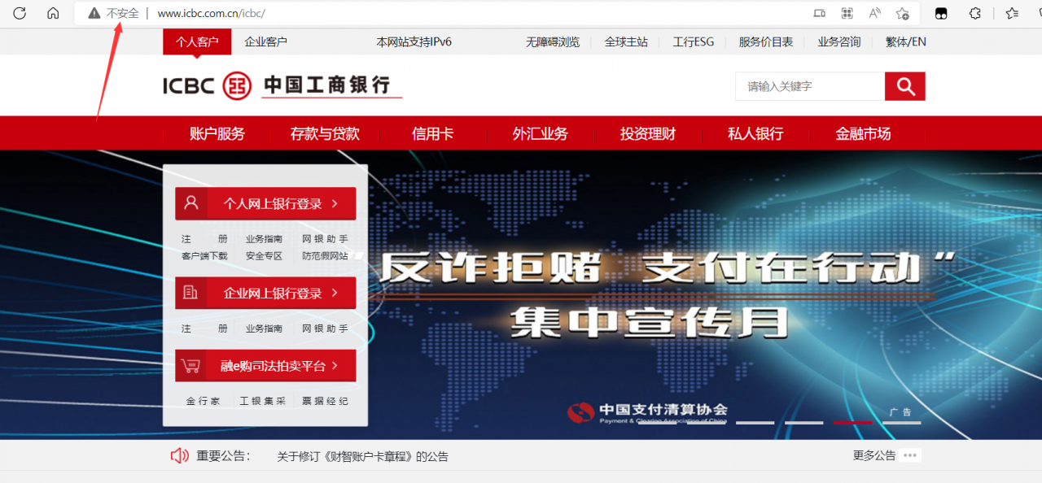Viewport: 1042px width, 483px height.
Task: Open the 存款与贷款 menu
Action: [325, 134]
